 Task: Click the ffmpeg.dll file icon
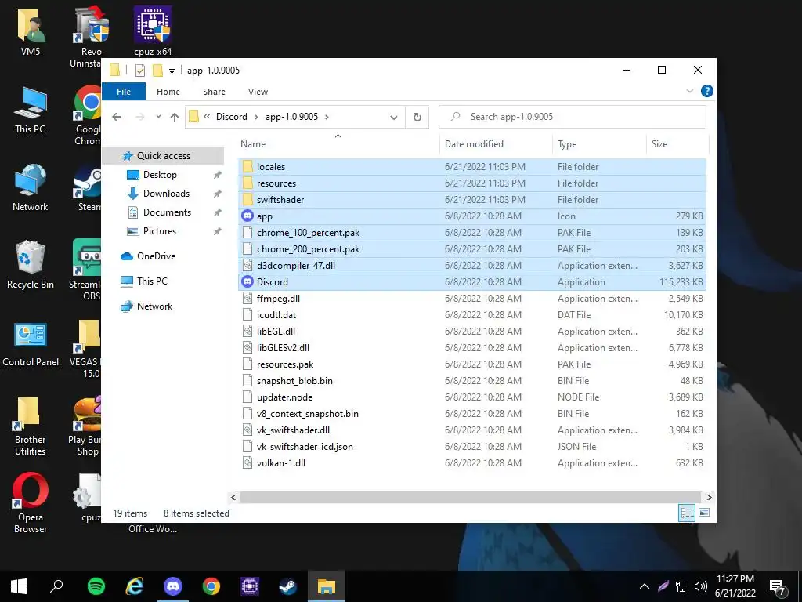(x=247, y=298)
